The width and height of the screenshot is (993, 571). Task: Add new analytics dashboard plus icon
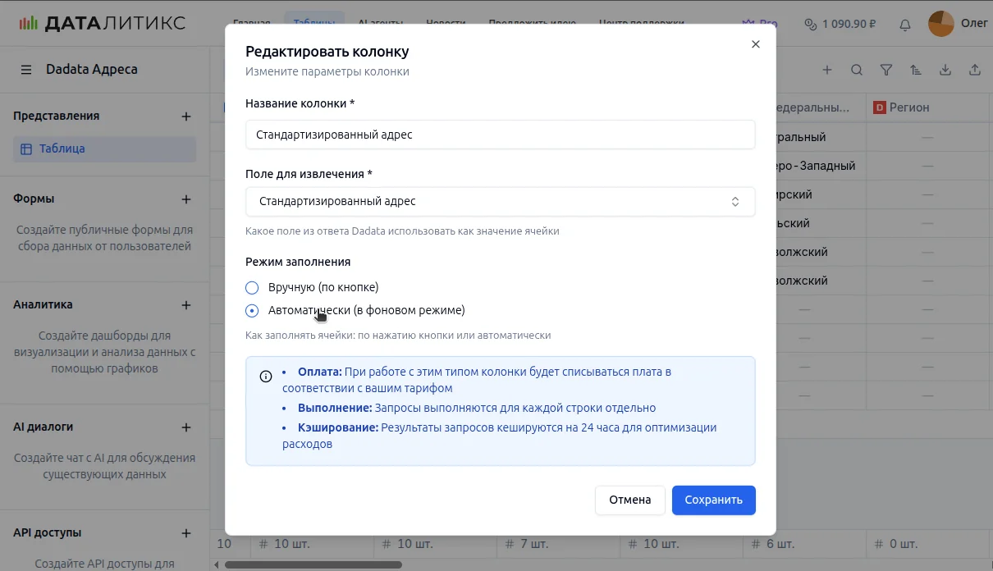click(x=186, y=305)
